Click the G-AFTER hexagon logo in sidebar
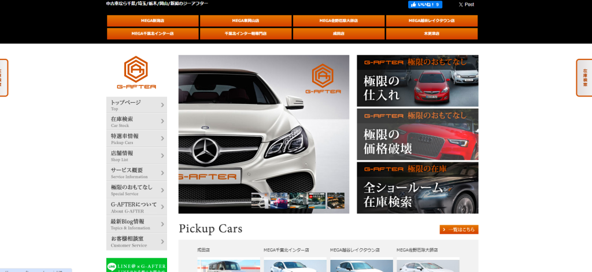This screenshot has width=592, height=272. click(136, 73)
